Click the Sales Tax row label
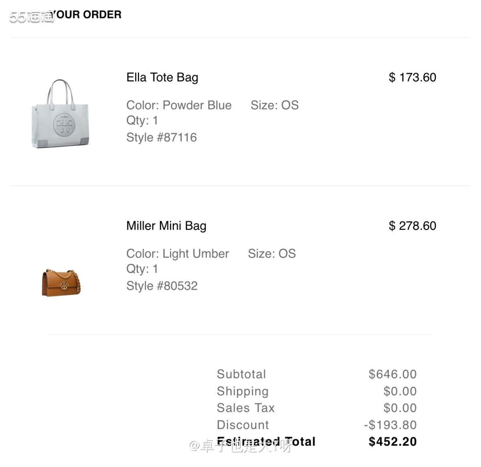 point(246,408)
